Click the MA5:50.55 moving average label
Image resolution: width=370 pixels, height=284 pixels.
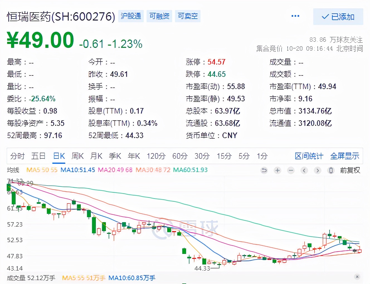tap(42, 170)
